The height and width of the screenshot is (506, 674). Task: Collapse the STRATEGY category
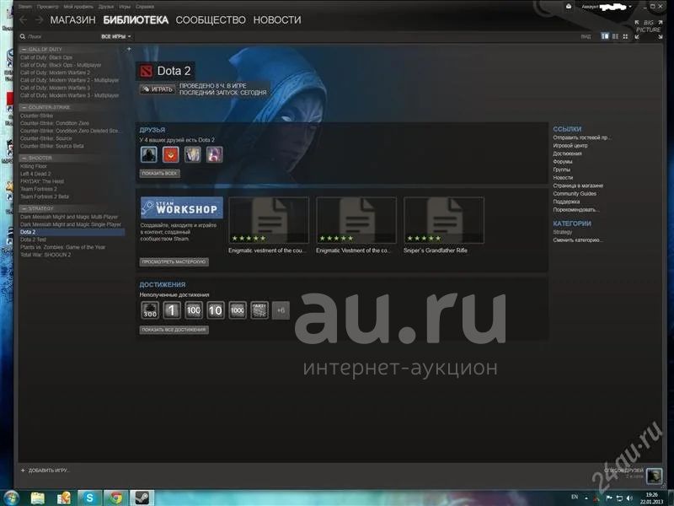(24, 208)
